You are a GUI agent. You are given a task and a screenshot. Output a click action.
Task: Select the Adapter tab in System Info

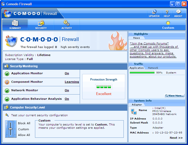[x=137, y=104]
